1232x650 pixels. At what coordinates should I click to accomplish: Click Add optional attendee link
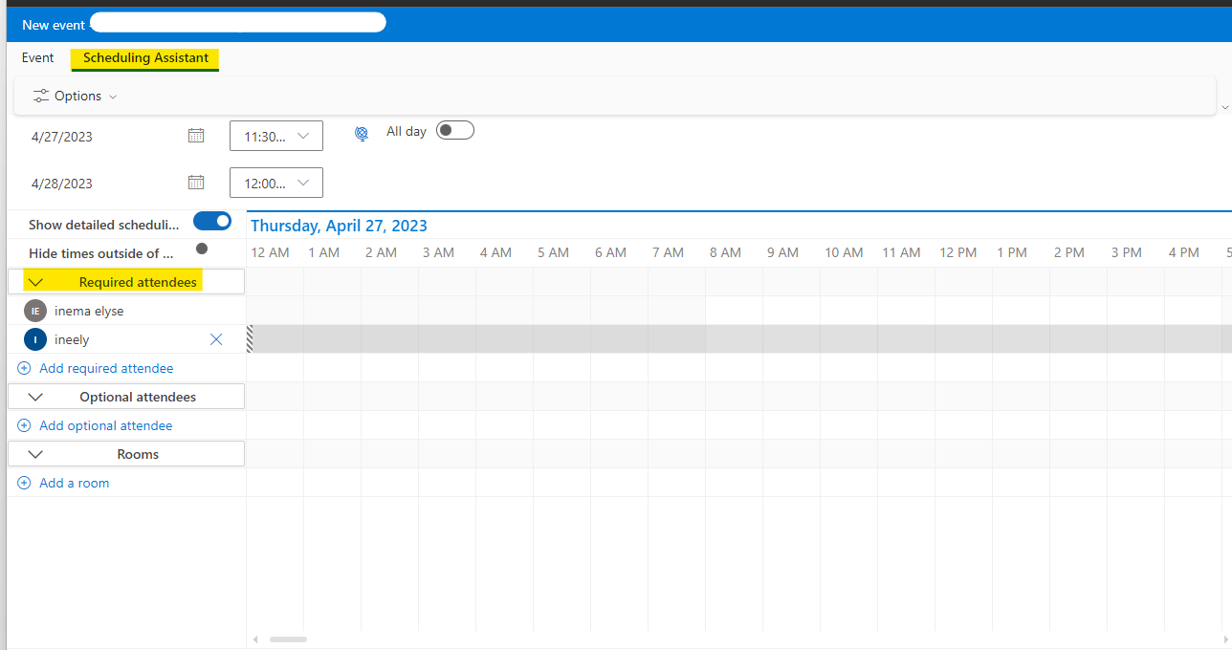click(x=106, y=425)
